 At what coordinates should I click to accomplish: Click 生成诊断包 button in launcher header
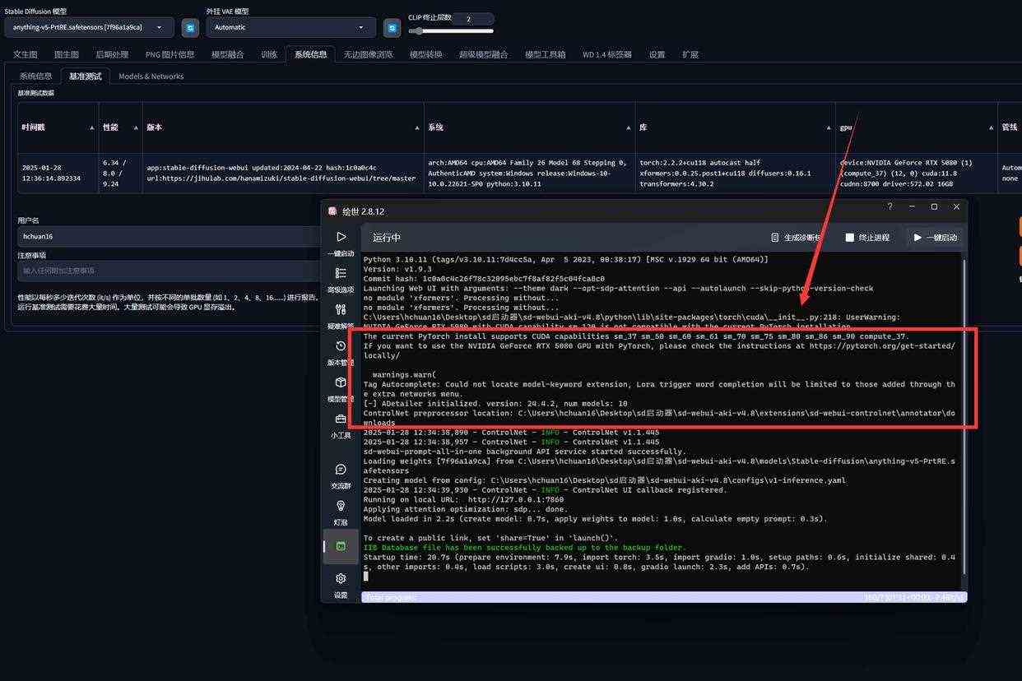tap(796, 238)
